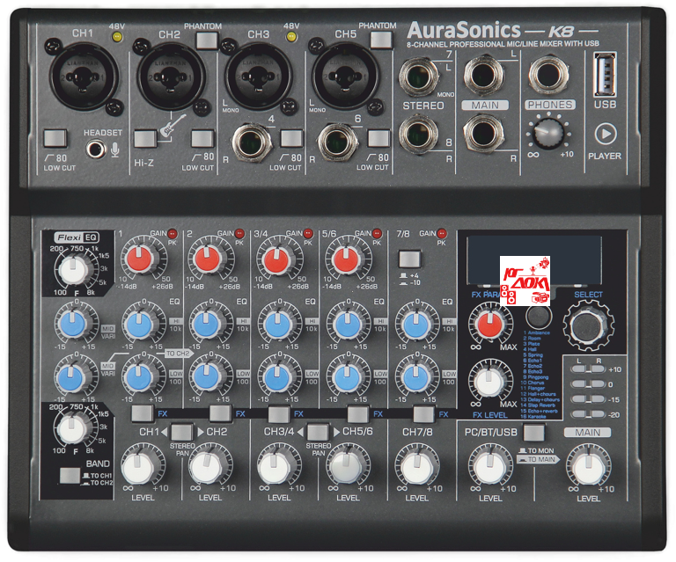Image resolution: width=676 pixels, height=562 pixels.
Task: Enable the FX send button for CH7/8
Action: tap(423, 413)
